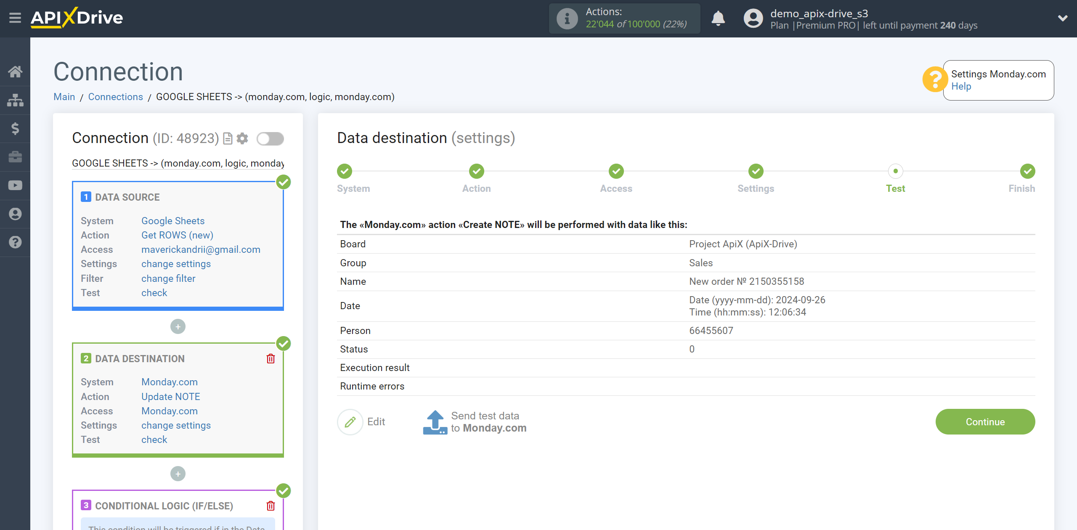Add step after Data Source
Viewport: 1077px width, 530px height.
click(x=178, y=326)
